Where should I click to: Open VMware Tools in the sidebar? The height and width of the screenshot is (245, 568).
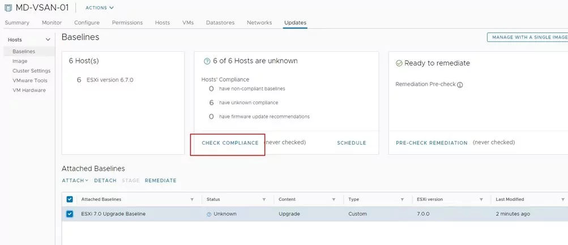(29, 81)
